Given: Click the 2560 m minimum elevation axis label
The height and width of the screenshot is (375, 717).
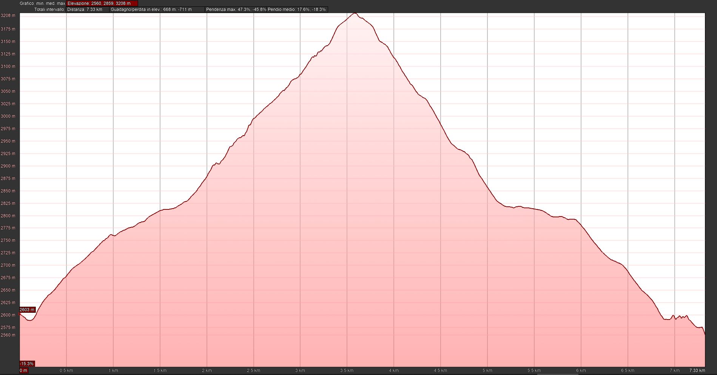Looking at the screenshot, I should tap(8, 335).
